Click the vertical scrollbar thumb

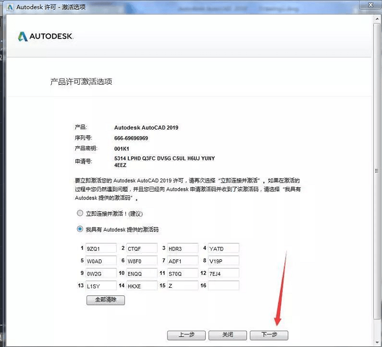pyautogui.click(x=377, y=171)
